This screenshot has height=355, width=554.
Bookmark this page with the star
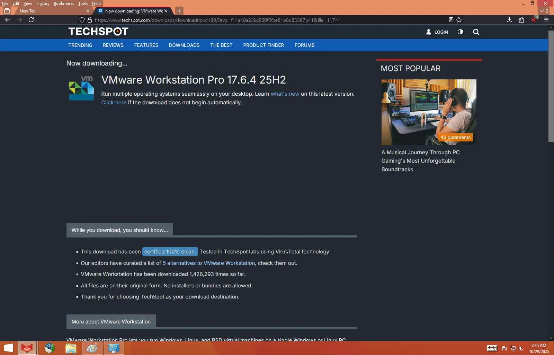pyautogui.click(x=459, y=20)
